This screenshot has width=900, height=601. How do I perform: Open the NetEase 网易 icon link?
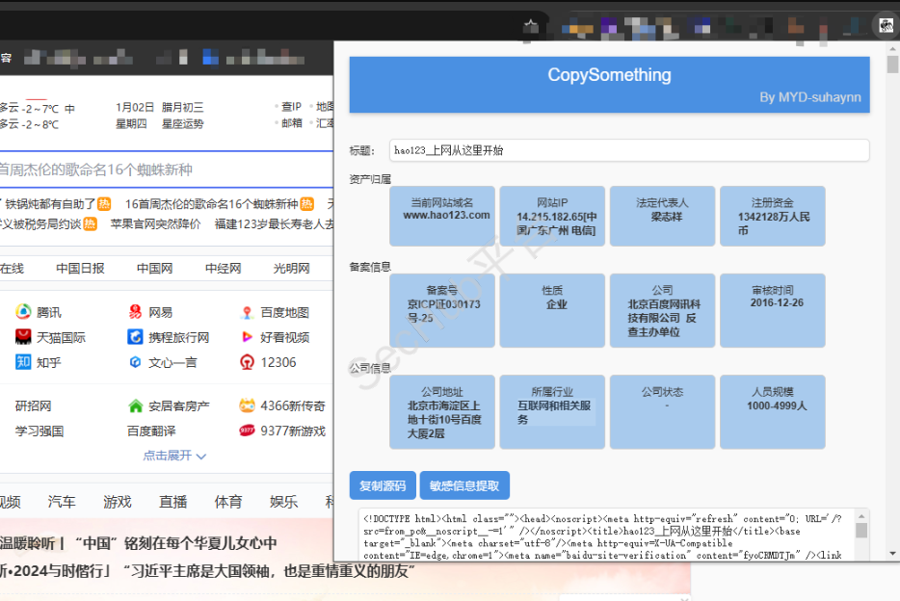[x=136, y=312]
